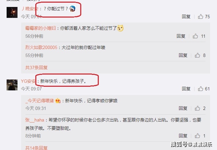Image resolution: width=217 pixels, height=150 pixels.
Task: Open 张__haha user profile link
Action: click(35, 120)
